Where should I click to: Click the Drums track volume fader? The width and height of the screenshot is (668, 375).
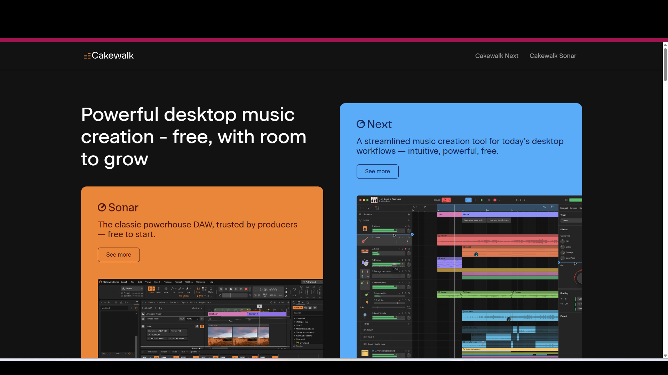click(x=389, y=265)
